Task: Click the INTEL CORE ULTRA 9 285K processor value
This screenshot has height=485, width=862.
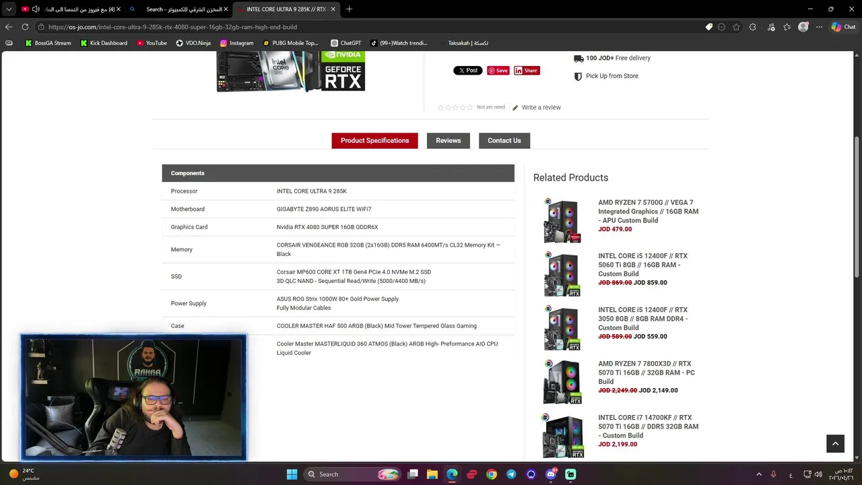Action: tap(312, 191)
